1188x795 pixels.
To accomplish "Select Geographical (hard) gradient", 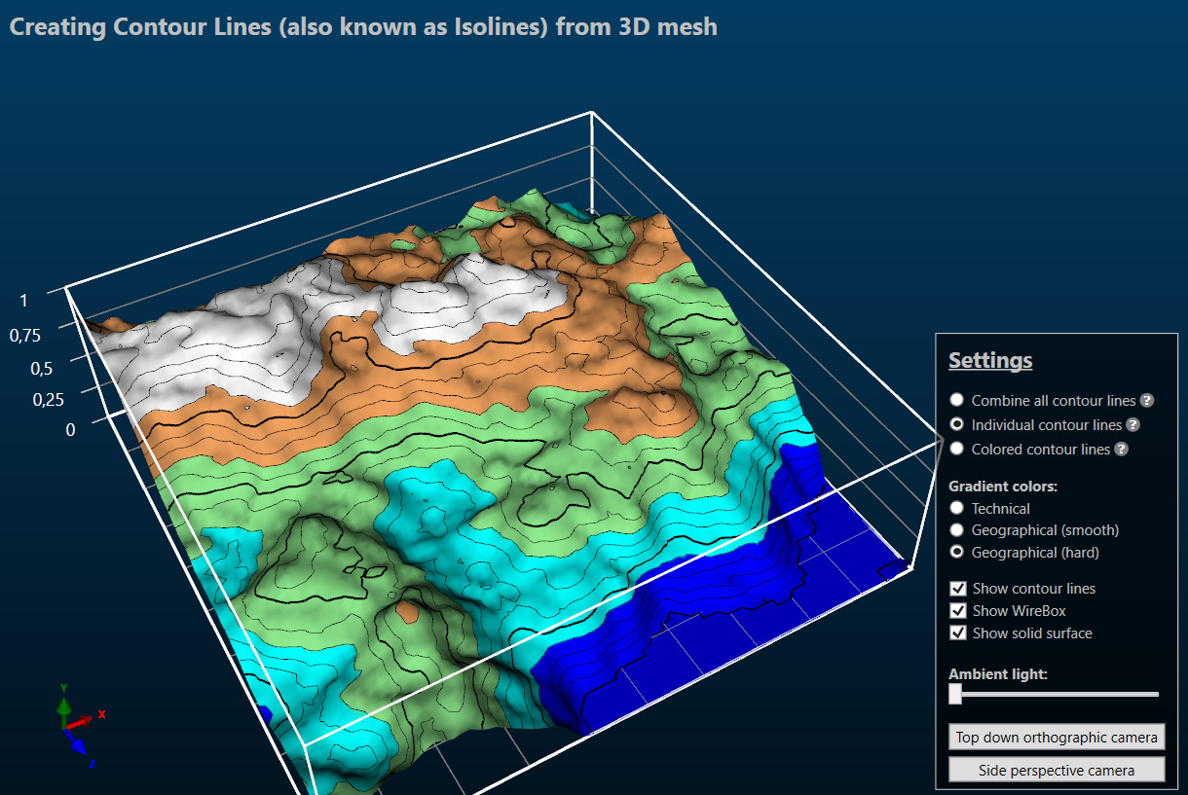I will coord(956,552).
